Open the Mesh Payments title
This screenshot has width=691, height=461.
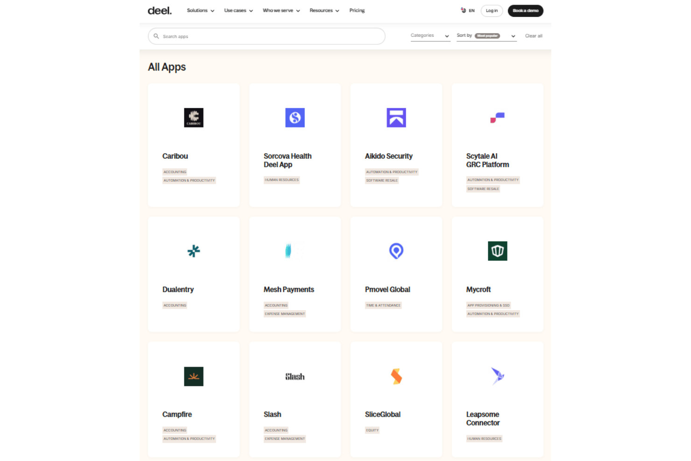pyautogui.click(x=289, y=290)
